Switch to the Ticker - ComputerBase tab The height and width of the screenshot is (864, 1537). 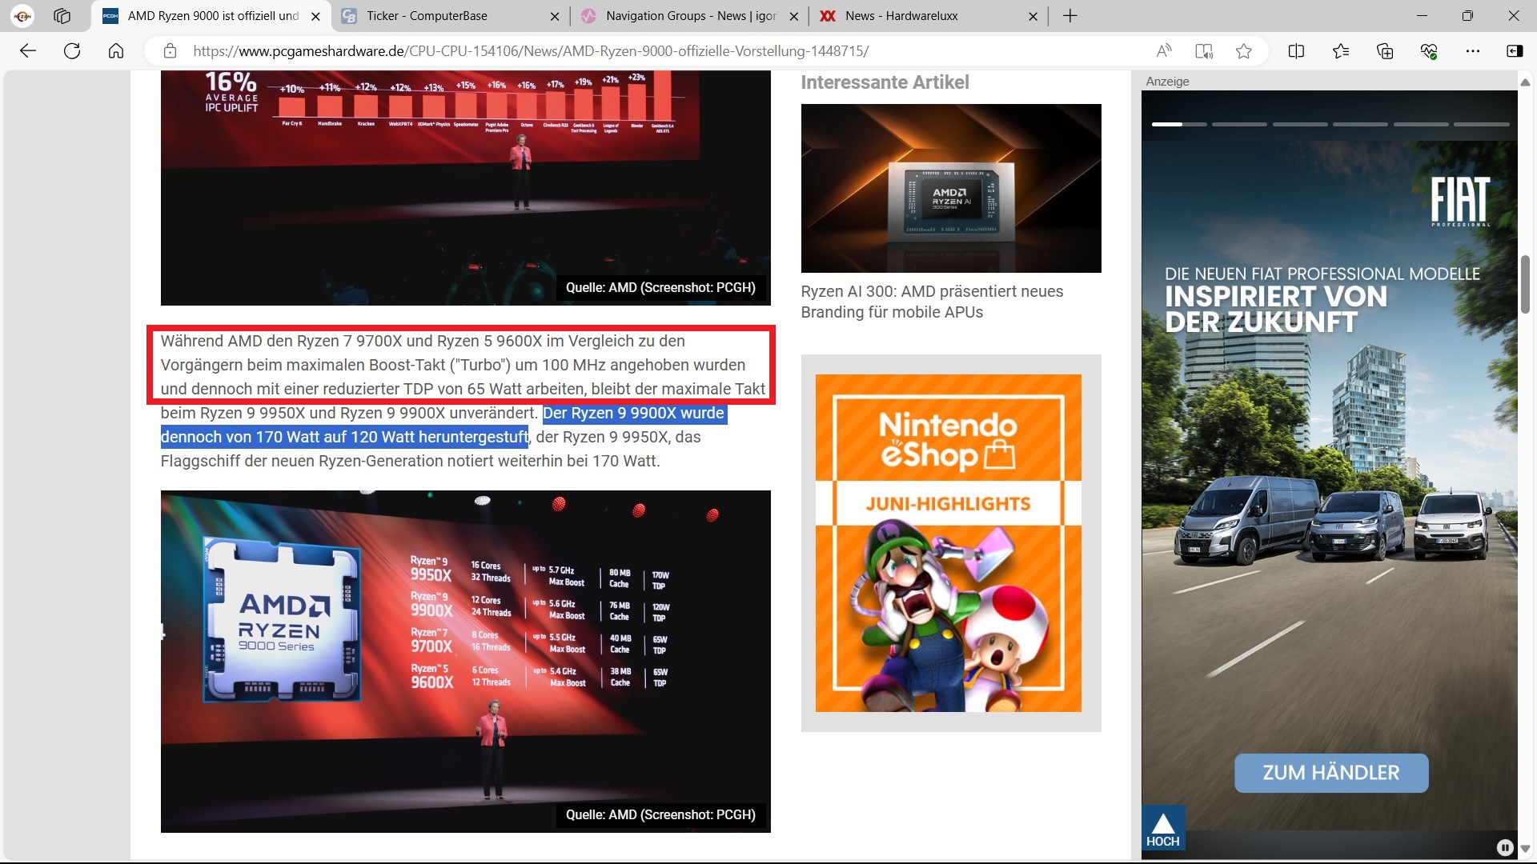point(427,16)
